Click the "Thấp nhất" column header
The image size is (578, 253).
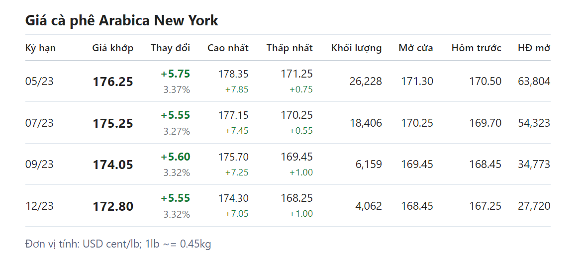click(x=289, y=48)
